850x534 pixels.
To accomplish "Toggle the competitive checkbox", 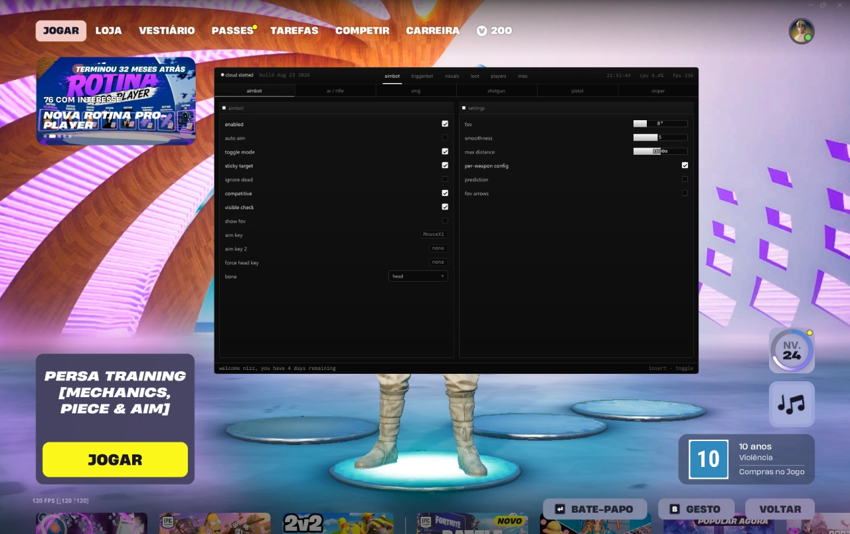I will [x=445, y=193].
